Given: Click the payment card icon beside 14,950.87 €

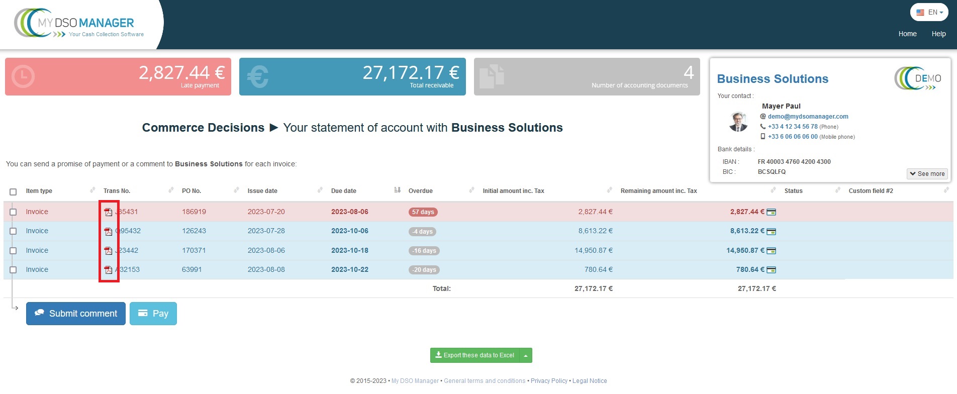Looking at the screenshot, I should (x=771, y=251).
